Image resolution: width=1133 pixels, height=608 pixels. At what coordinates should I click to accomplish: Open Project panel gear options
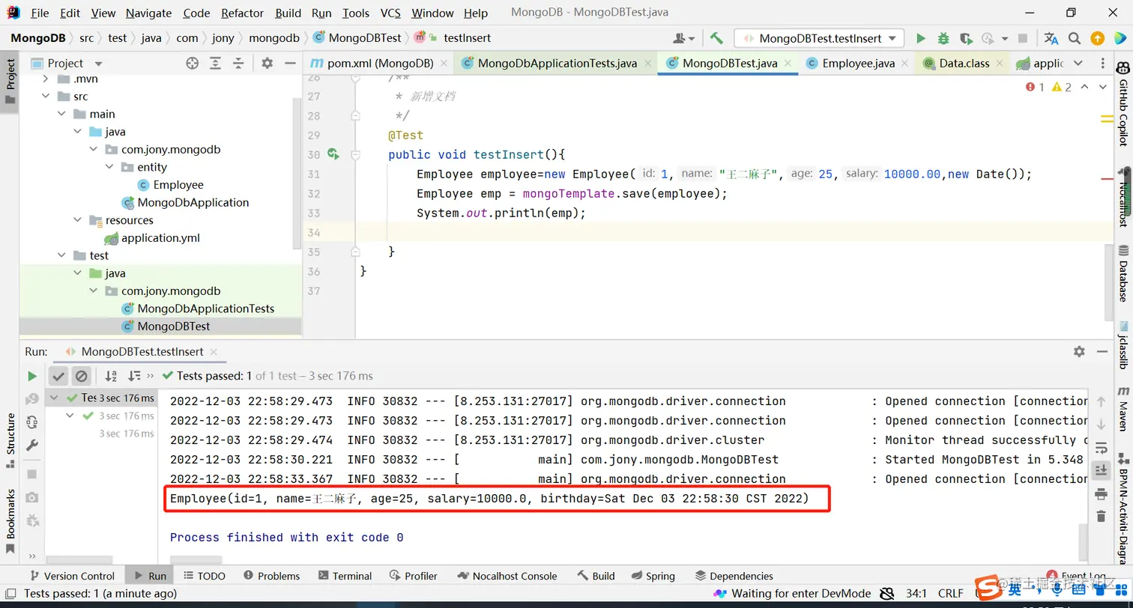coord(268,64)
